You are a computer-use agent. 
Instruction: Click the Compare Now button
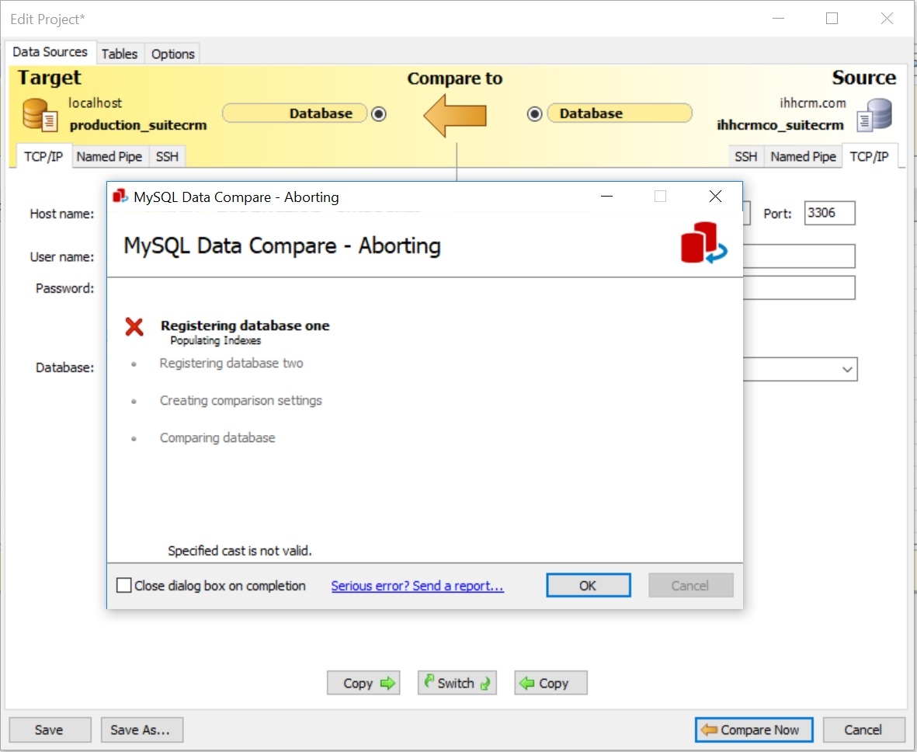[x=754, y=729]
